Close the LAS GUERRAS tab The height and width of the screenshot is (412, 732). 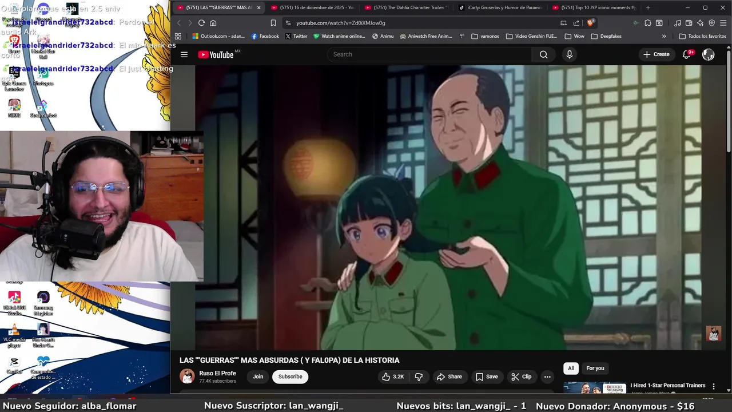[x=258, y=7]
